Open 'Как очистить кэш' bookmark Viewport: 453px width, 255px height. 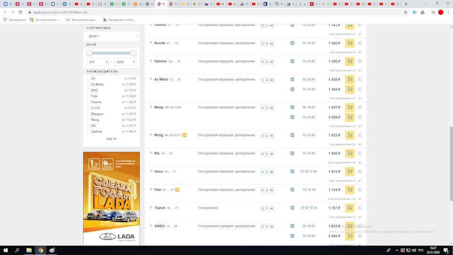(x=81, y=20)
